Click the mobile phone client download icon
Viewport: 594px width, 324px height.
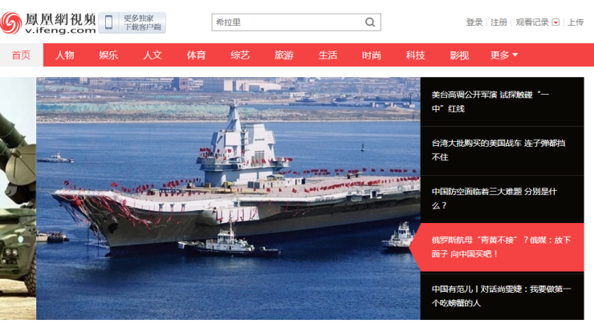pyautogui.click(x=108, y=22)
